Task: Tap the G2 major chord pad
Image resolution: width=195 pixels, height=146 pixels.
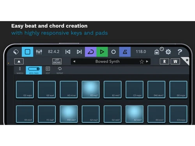Action: point(25,90)
